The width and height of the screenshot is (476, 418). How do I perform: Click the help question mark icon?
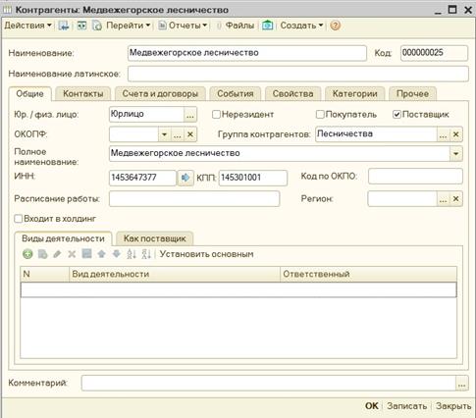click(x=335, y=26)
